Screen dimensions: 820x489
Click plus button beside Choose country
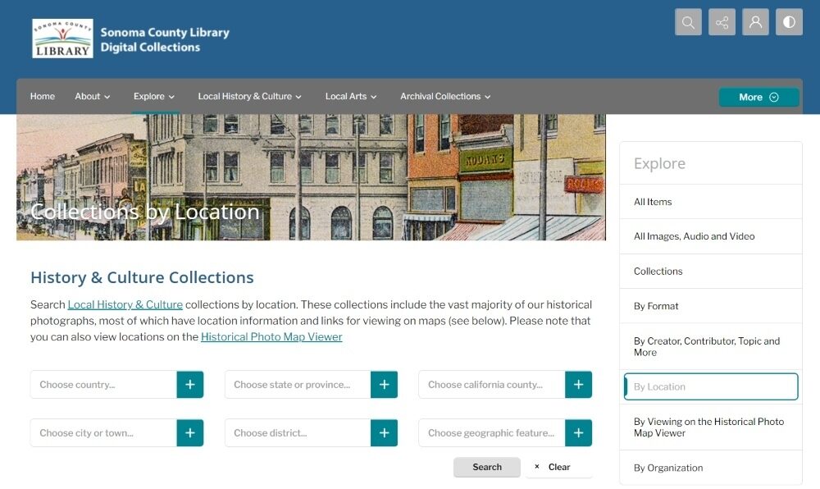[x=189, y=384]
